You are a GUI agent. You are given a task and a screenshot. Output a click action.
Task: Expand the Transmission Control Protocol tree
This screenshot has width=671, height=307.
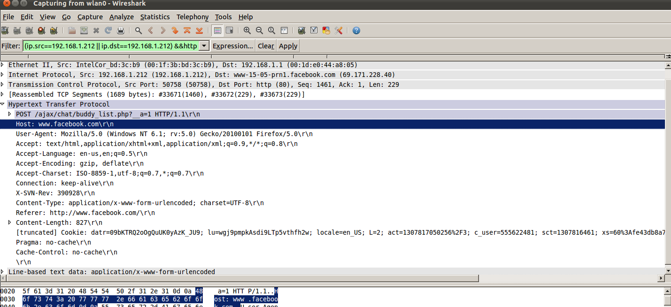(3, 84)
